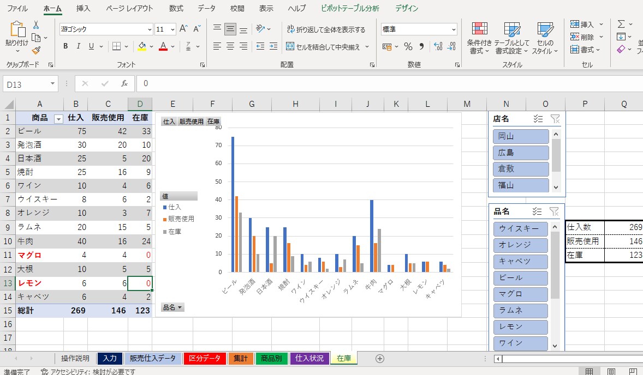Toggle bold formatting

(66, 46)
